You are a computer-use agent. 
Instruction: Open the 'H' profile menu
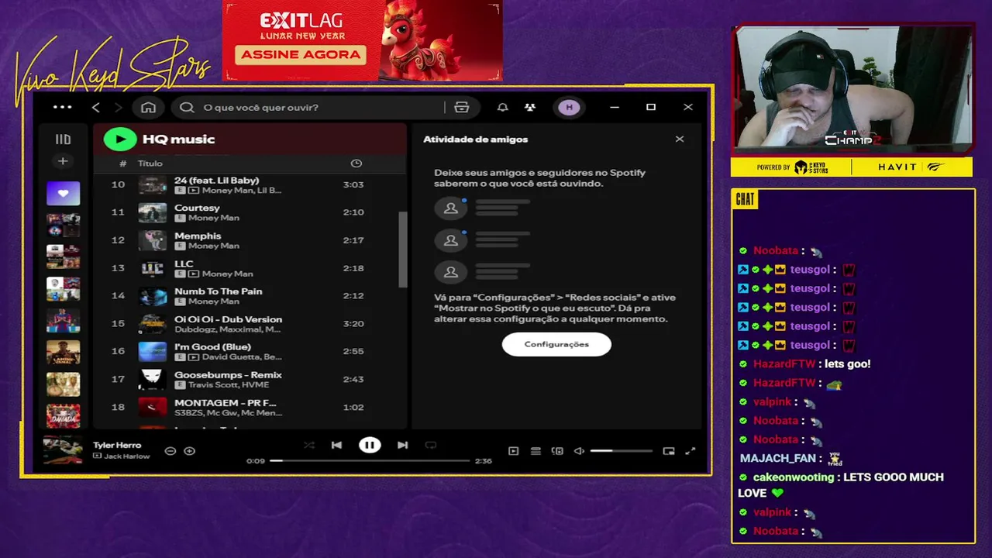tap(570, 107)
